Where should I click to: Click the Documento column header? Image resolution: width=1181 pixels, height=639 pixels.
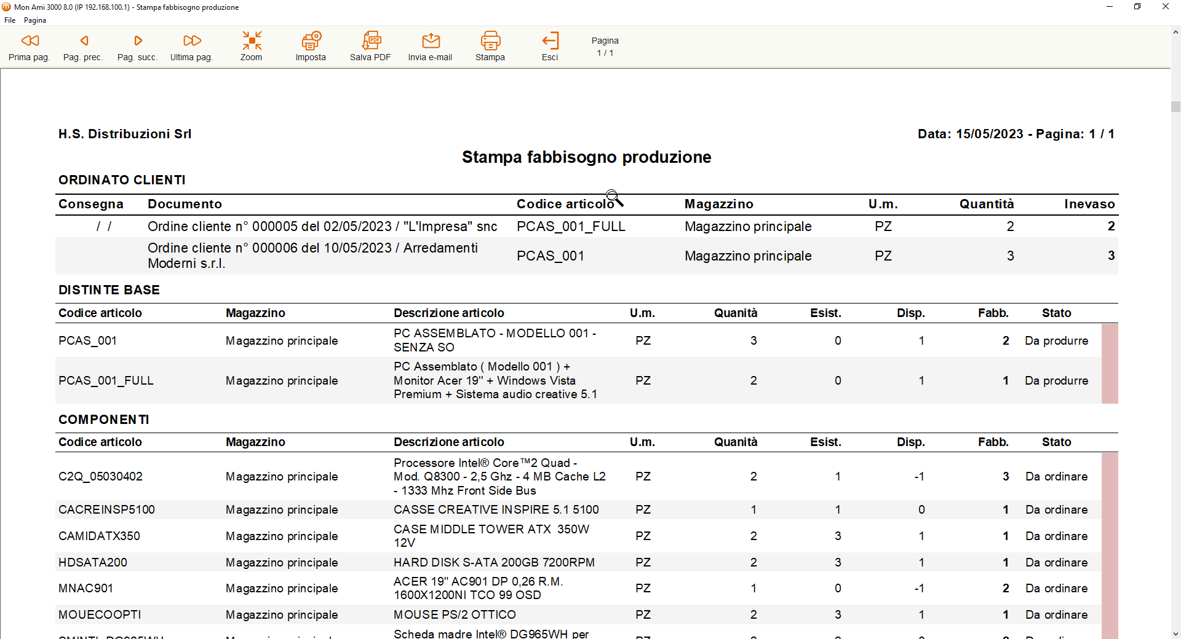coord(185,204)
